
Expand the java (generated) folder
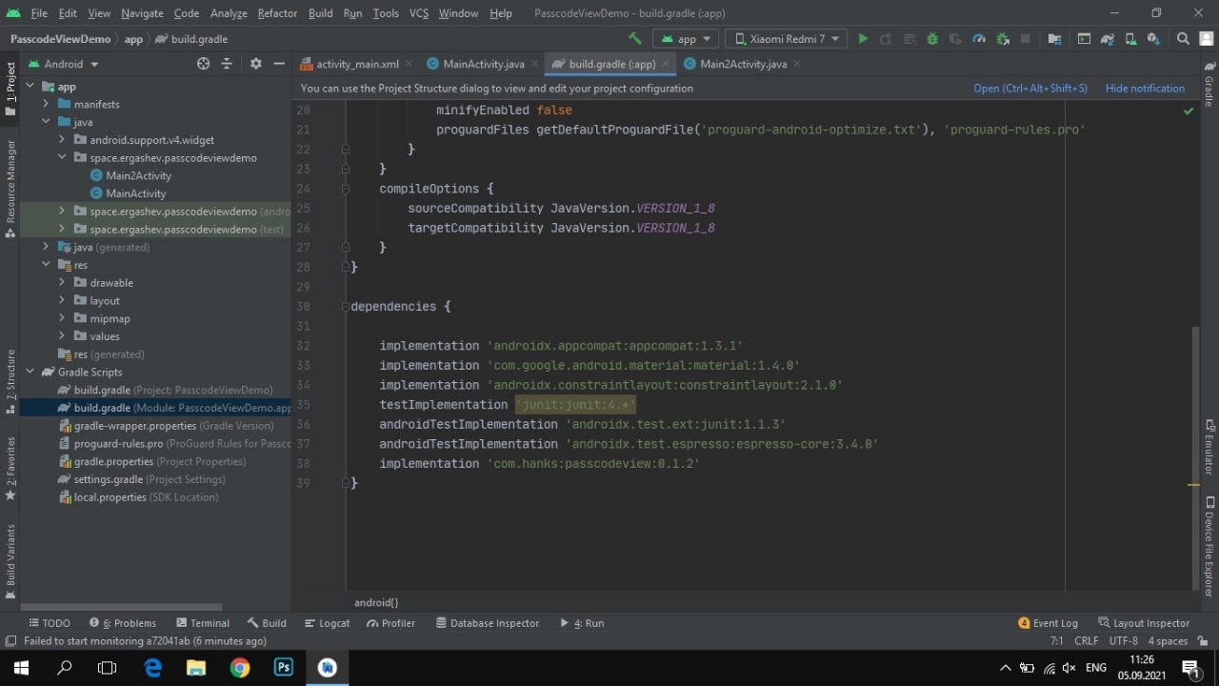click(46, 247)
